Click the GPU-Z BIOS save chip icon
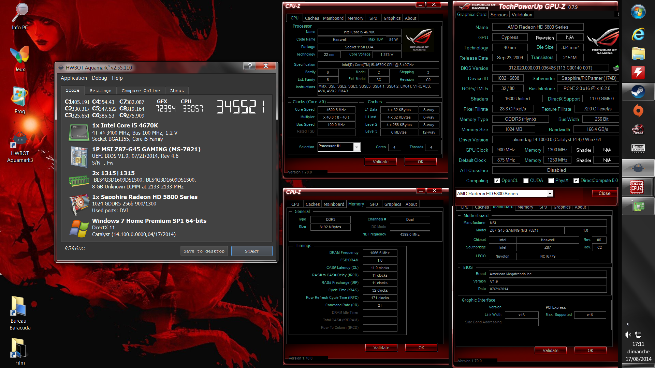Viewport: 655px width, 368px height. tap(616, 68)
